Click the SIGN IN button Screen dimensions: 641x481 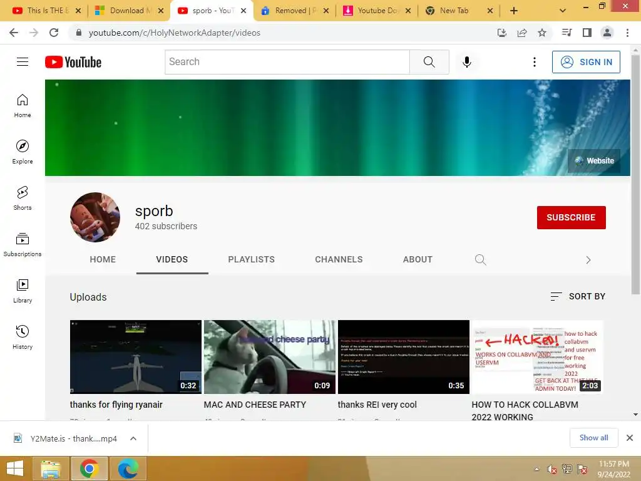pos(586,62)
